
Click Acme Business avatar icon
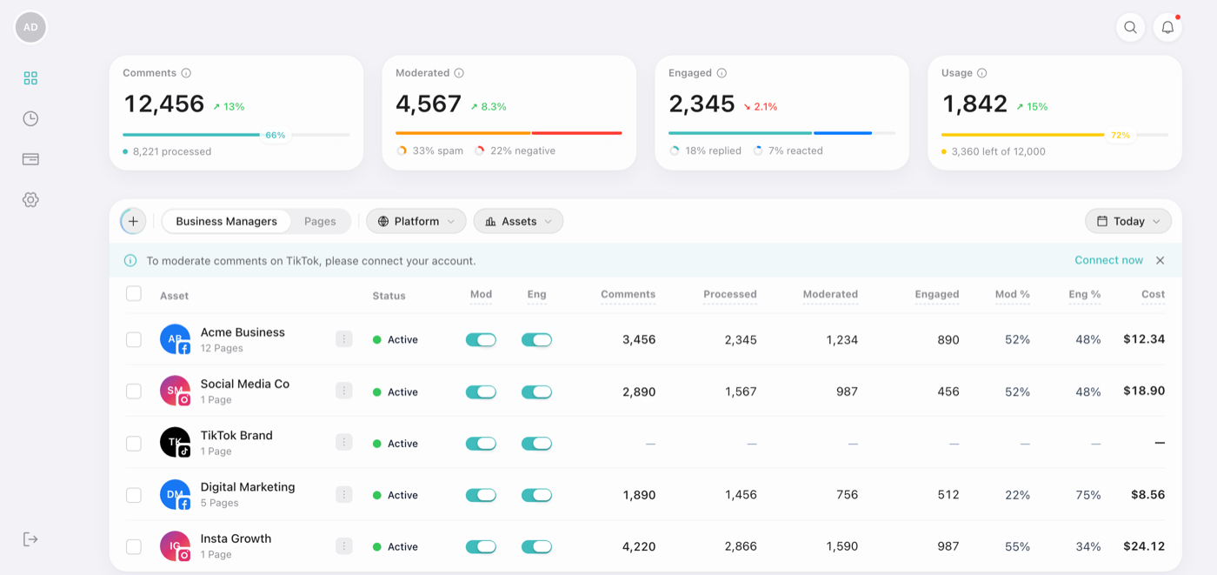(x=175, y=339)
